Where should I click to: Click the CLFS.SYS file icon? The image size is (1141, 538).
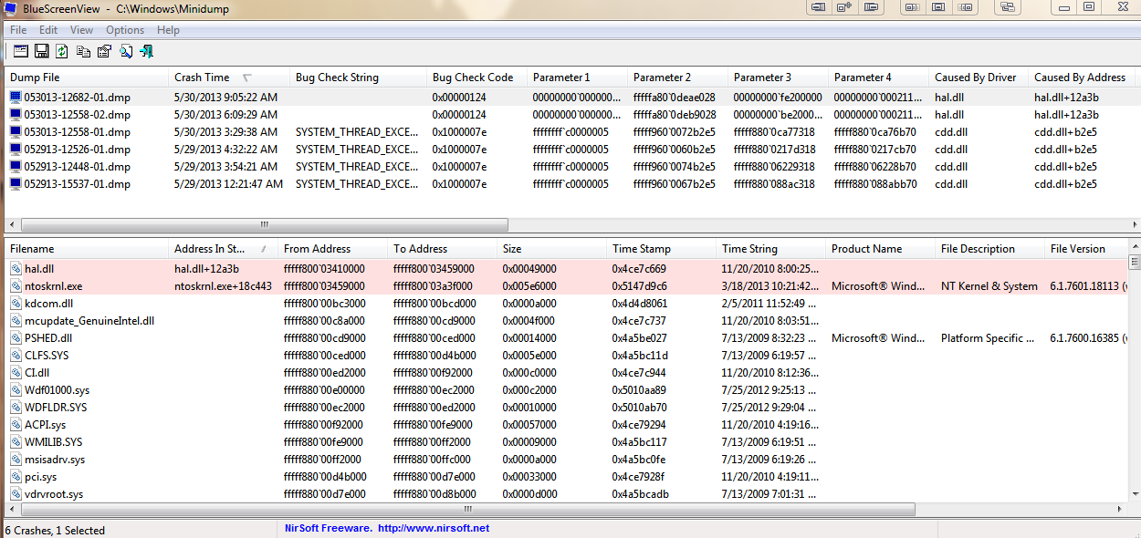click(x=16, y=356)
